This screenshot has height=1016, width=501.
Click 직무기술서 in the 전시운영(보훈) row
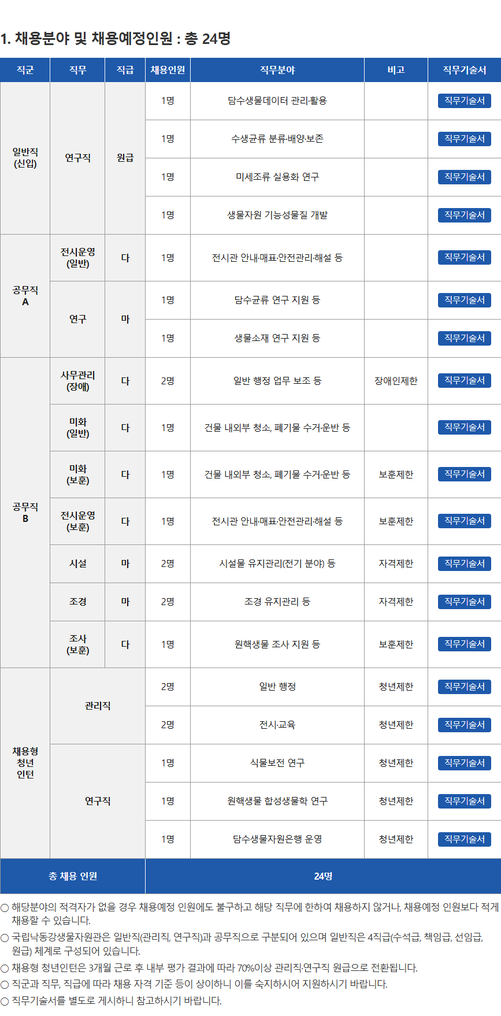click(464, 521)
